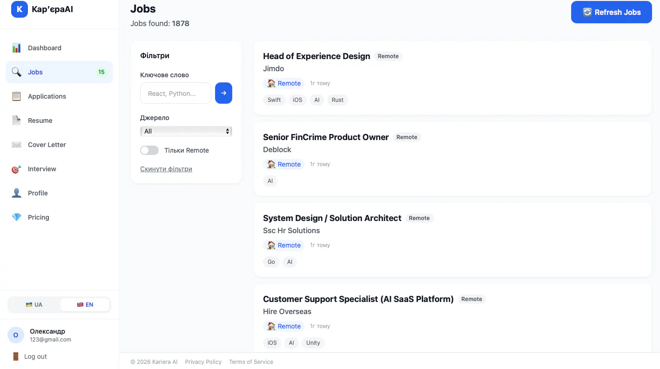Viewport: 660px width, 369px height.
Task: Click the Dashboard bar chart icon
Action: click(16, 48)
